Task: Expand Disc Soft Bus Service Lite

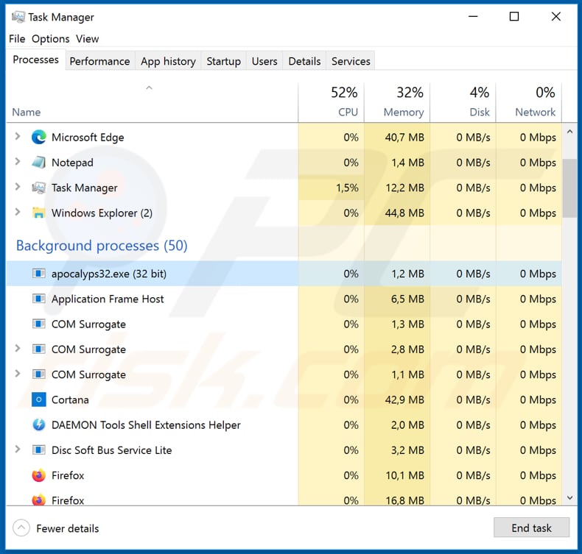Action: [x=18, y=449]
